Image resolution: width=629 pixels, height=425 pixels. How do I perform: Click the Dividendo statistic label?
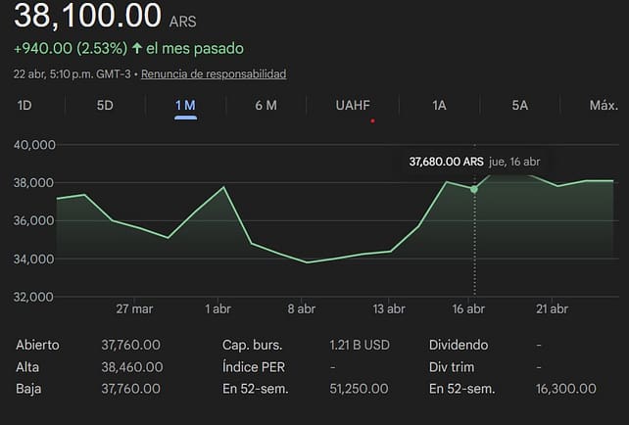(459, 345)
